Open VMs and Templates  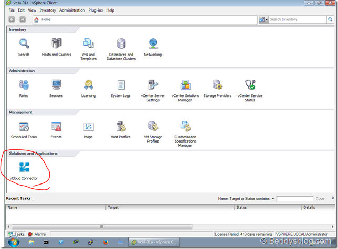(x=88, y=44)
